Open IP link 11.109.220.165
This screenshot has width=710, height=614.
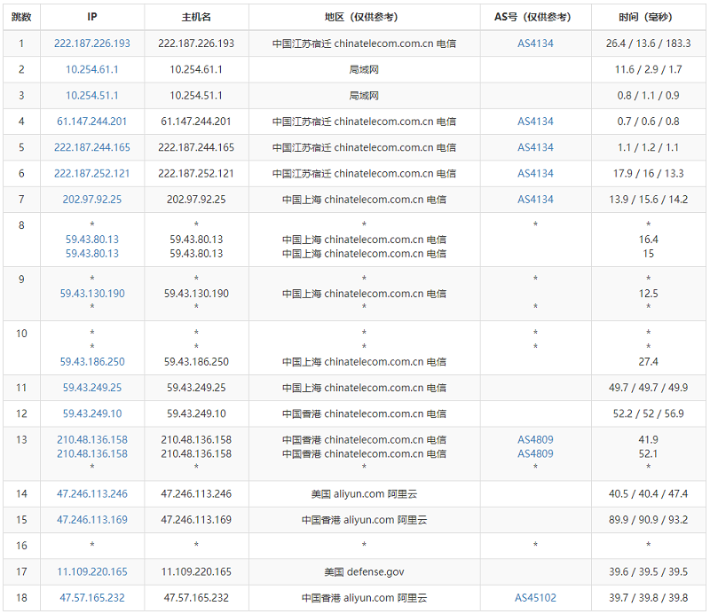(92, 572)
